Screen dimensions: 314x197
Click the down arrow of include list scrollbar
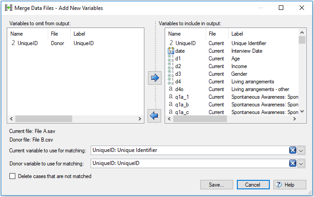[x=302, y=112]
